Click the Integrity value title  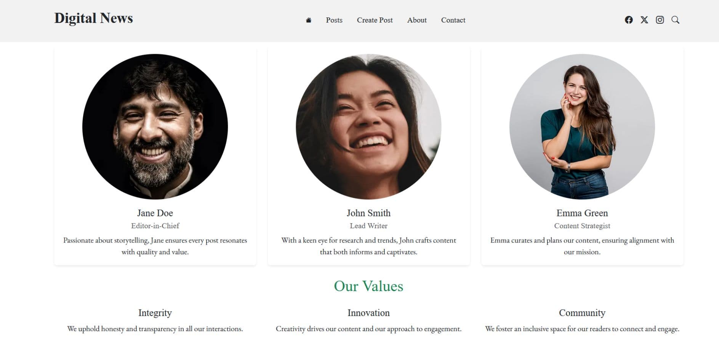coord(155,313)
